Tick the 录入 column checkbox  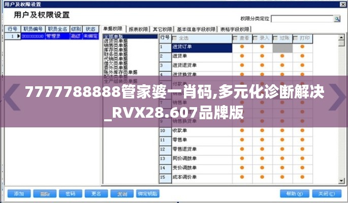255,39
